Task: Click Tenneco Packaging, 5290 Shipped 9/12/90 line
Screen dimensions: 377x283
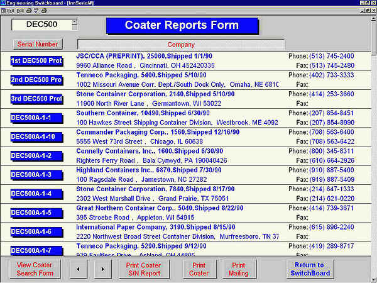Action: [x=141, y=246]
